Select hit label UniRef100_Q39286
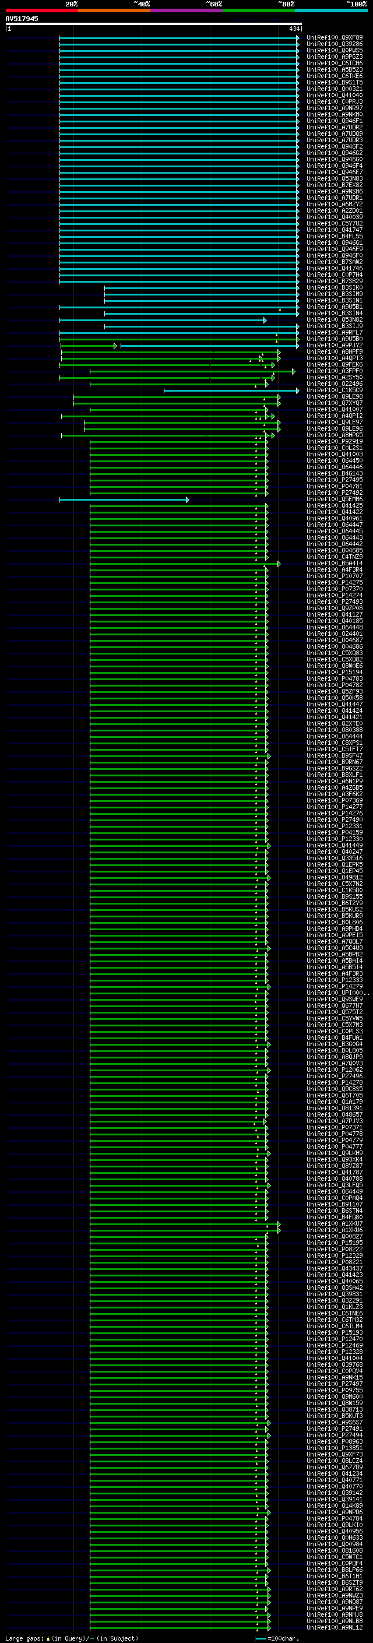Screen dimensions: 373x1643 335,44
